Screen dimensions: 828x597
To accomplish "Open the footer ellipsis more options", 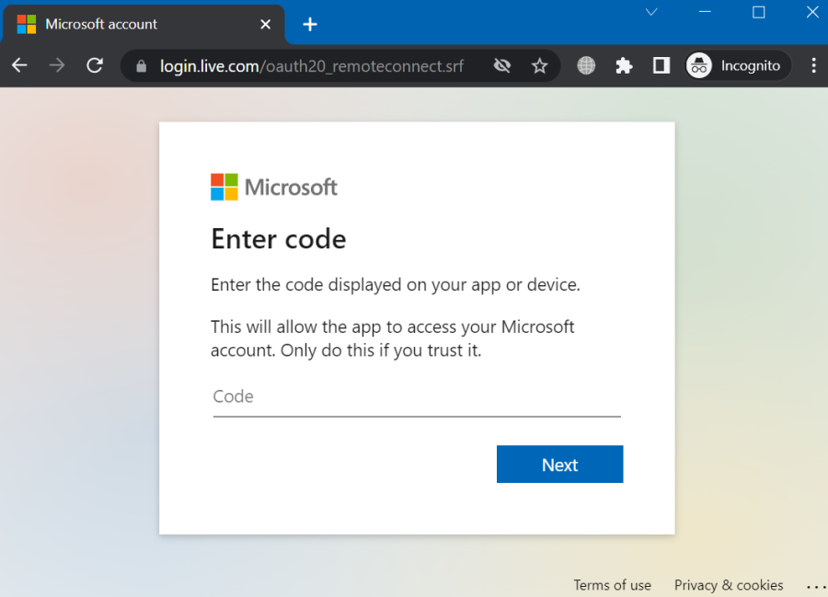I will (x=816, y=586).
